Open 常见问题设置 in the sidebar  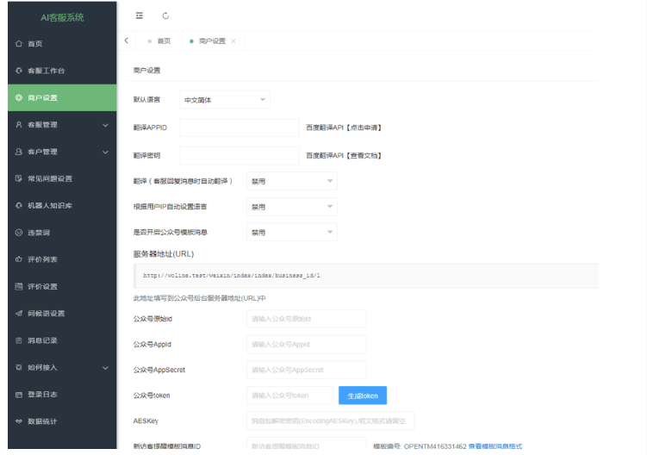tap(62, 178)
